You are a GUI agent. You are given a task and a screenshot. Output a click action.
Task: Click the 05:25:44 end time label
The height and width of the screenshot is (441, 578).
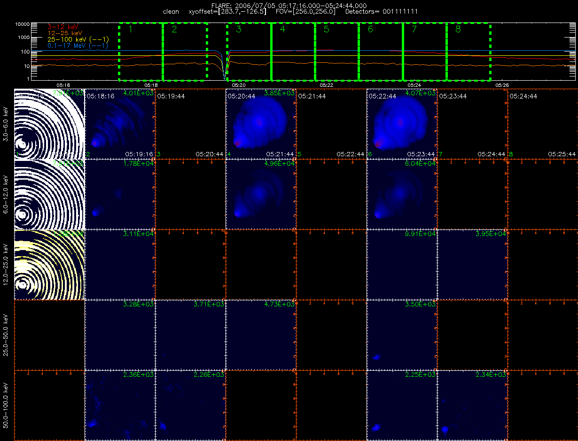coord(562,154)
